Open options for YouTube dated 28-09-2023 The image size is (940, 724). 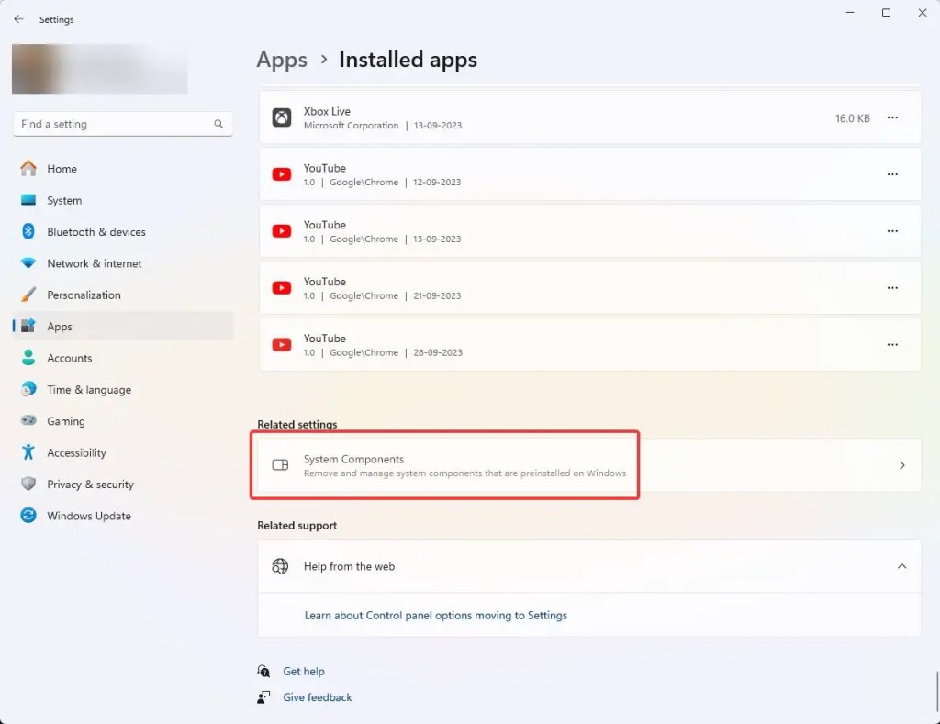[x=892, y=345]
